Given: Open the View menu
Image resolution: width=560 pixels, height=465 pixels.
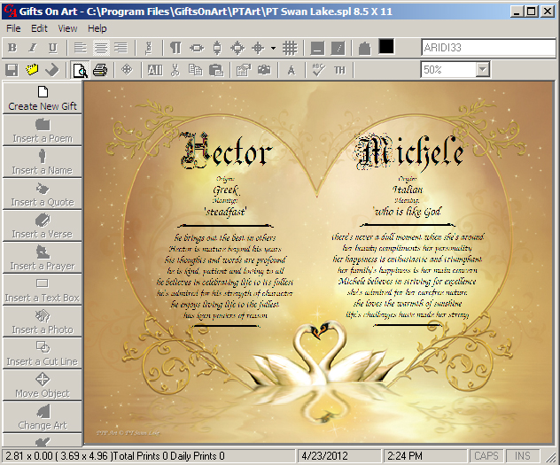Looking at the screenshot, I should [68, 28].
